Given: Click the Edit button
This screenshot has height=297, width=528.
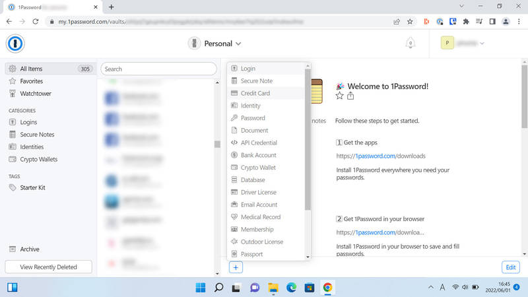Looking at the screenshot, I should pyautogui.click(x=510, y=267).
